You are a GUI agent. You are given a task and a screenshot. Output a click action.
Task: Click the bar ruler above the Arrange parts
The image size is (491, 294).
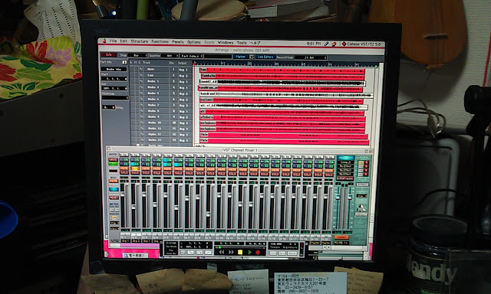click(x=285, y=64)
